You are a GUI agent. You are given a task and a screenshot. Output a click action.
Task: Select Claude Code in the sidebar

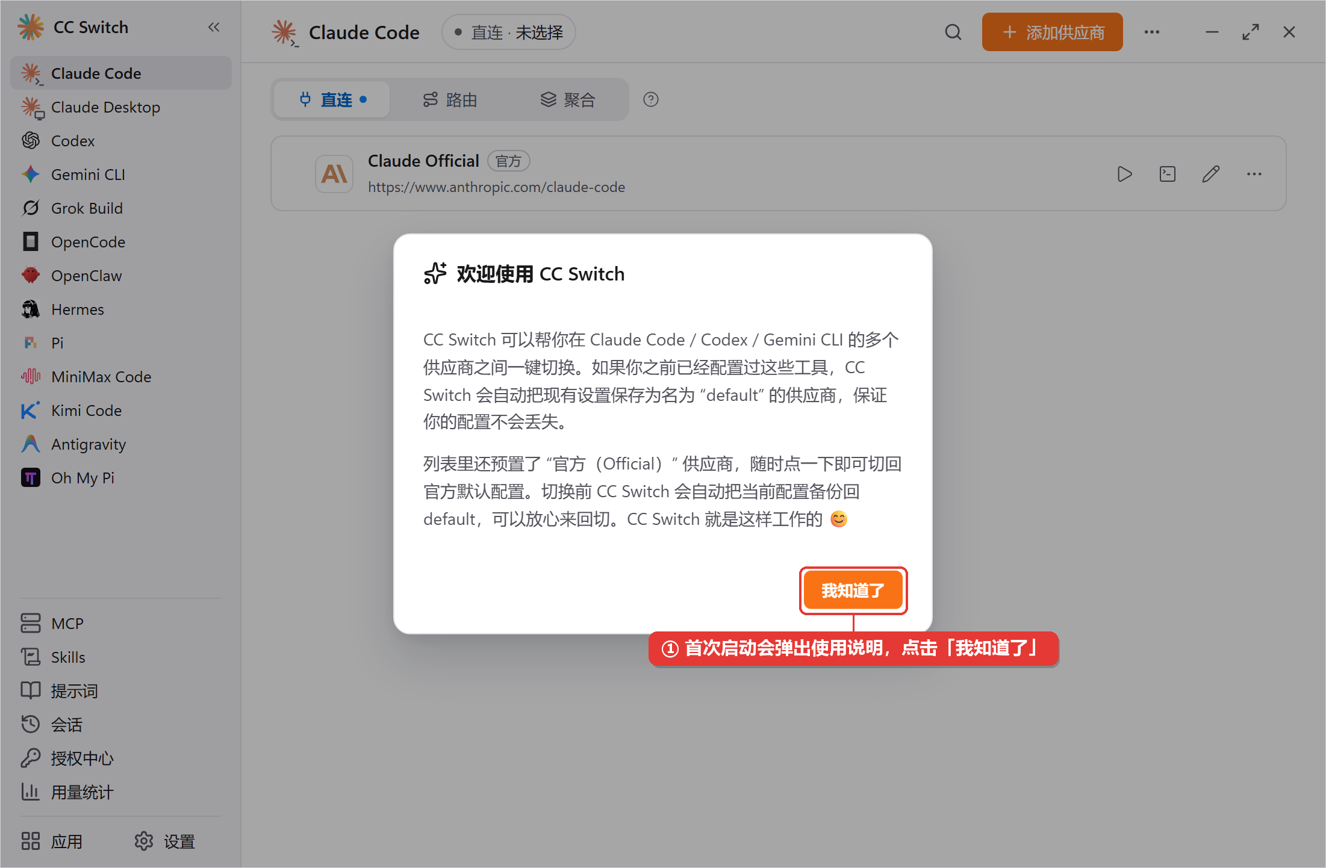121,73
